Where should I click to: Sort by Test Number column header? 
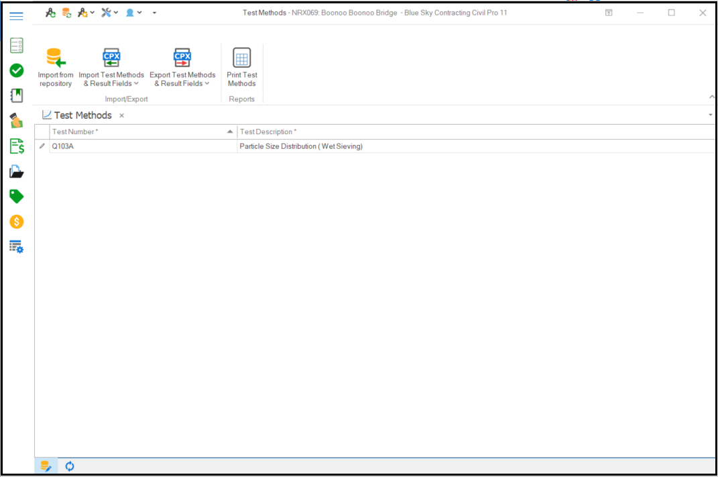click(x=141, y=131)
